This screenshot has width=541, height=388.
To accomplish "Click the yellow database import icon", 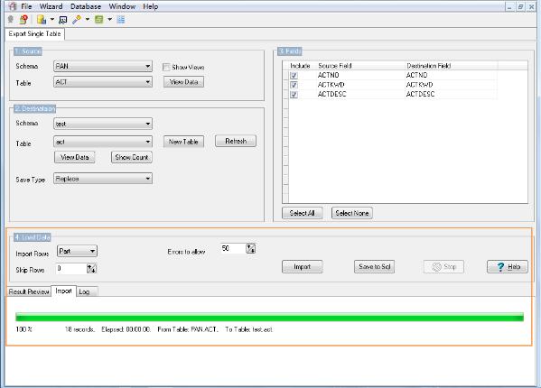I will (x=42, y=20).
